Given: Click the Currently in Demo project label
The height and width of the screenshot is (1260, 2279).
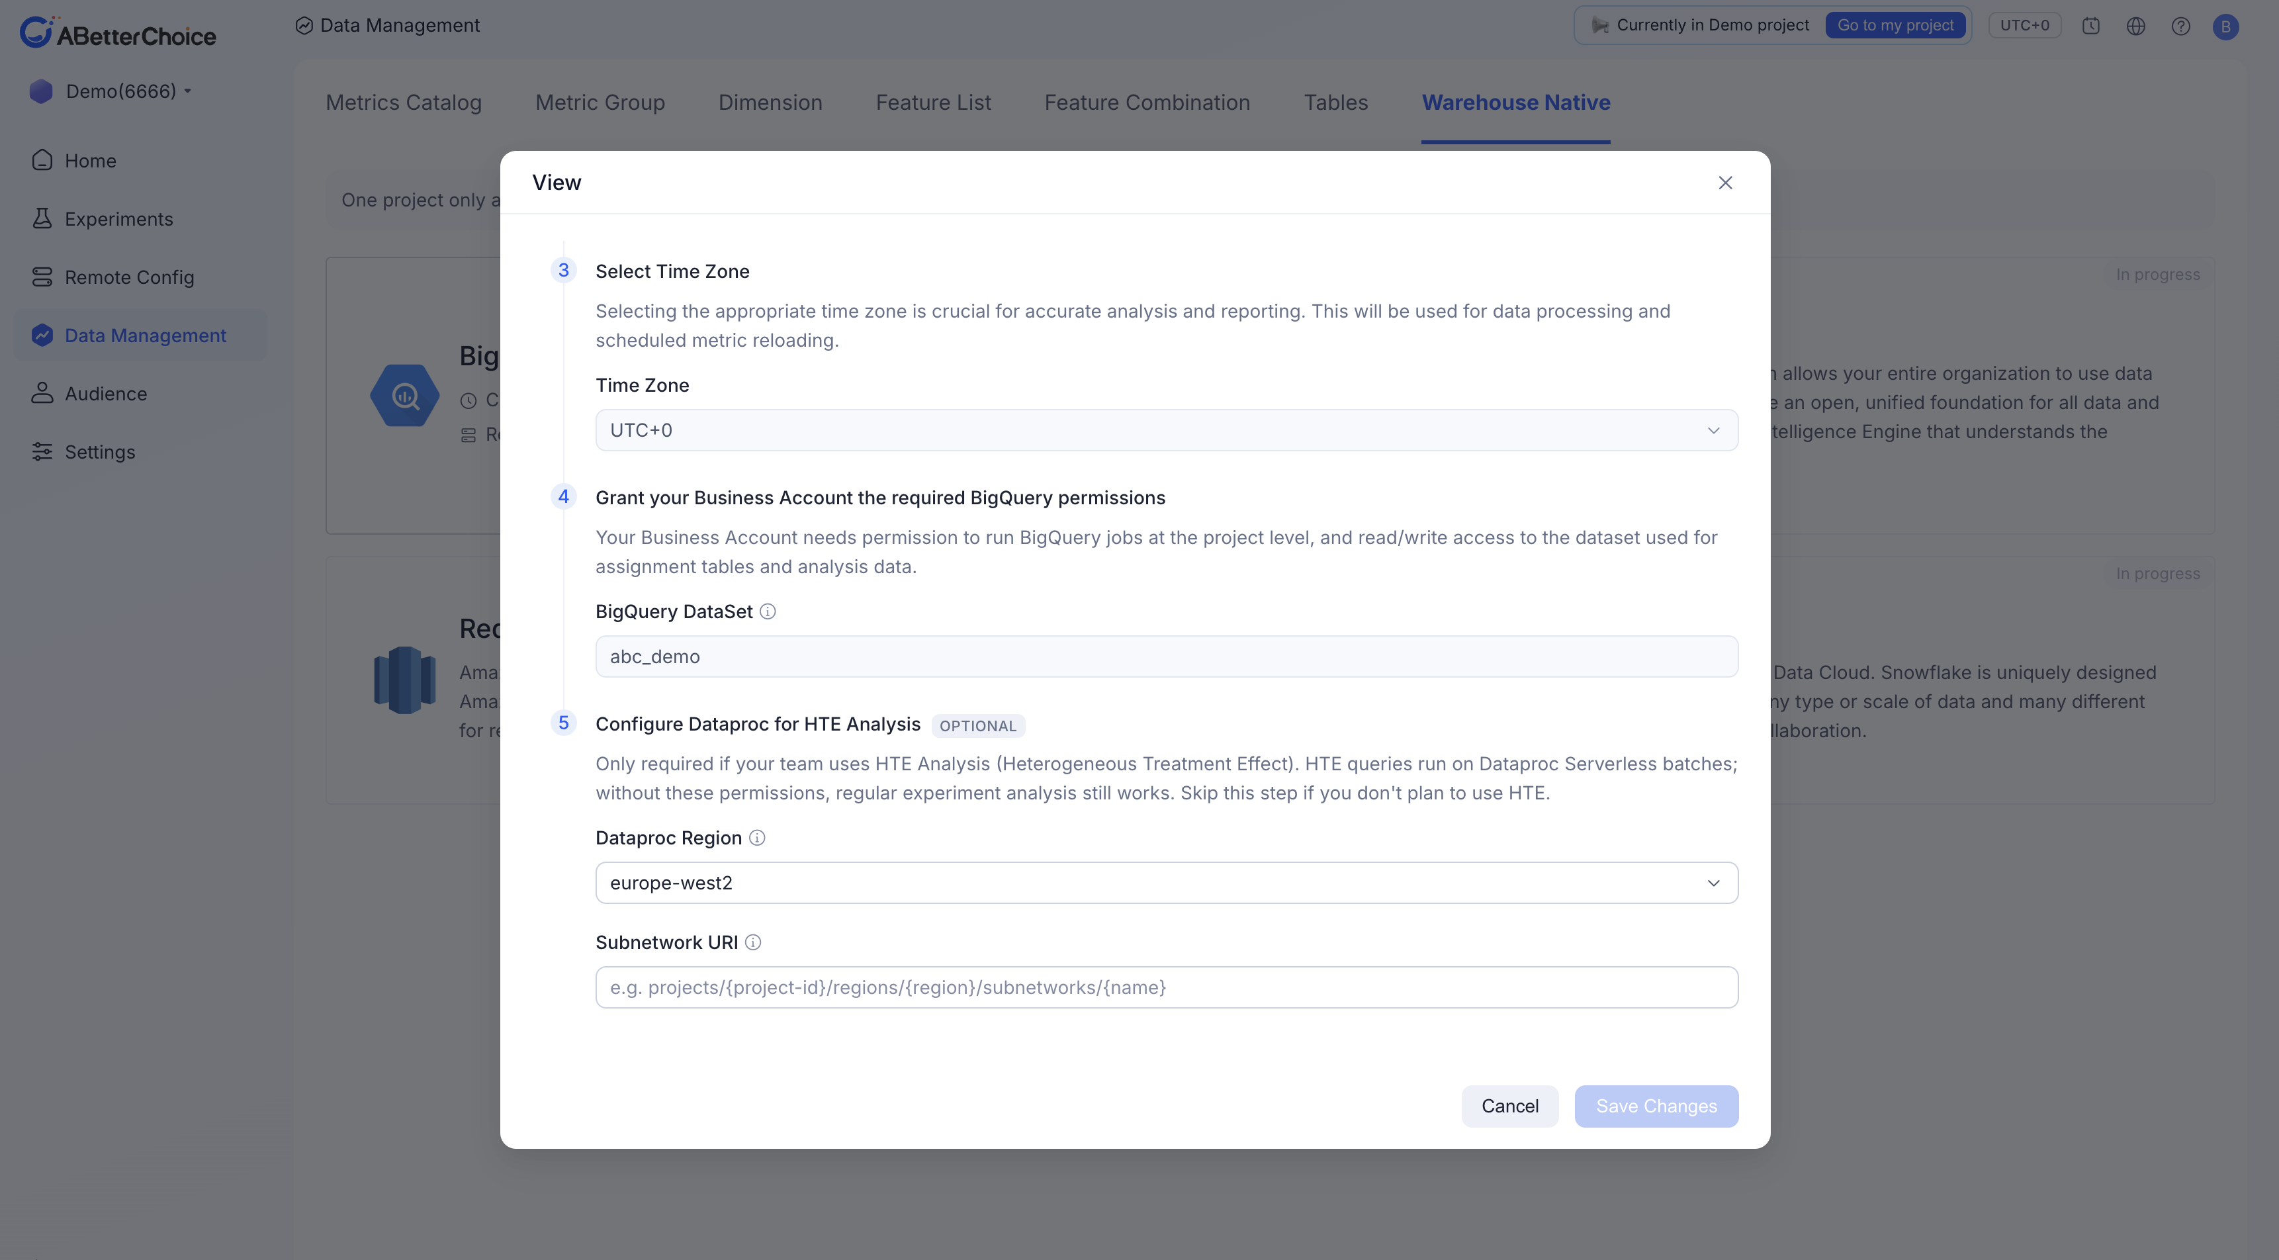Looking at the screenshot, I should click(x=1713, y=24).
